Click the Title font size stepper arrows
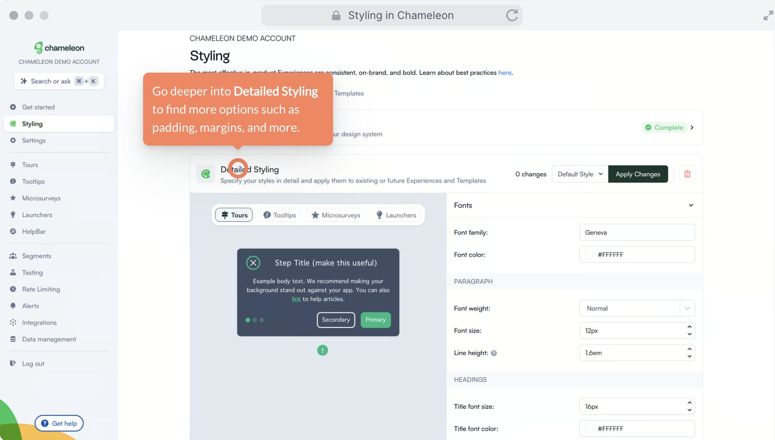The height and width of the screenshot is (440, 775). pos(689,407)
